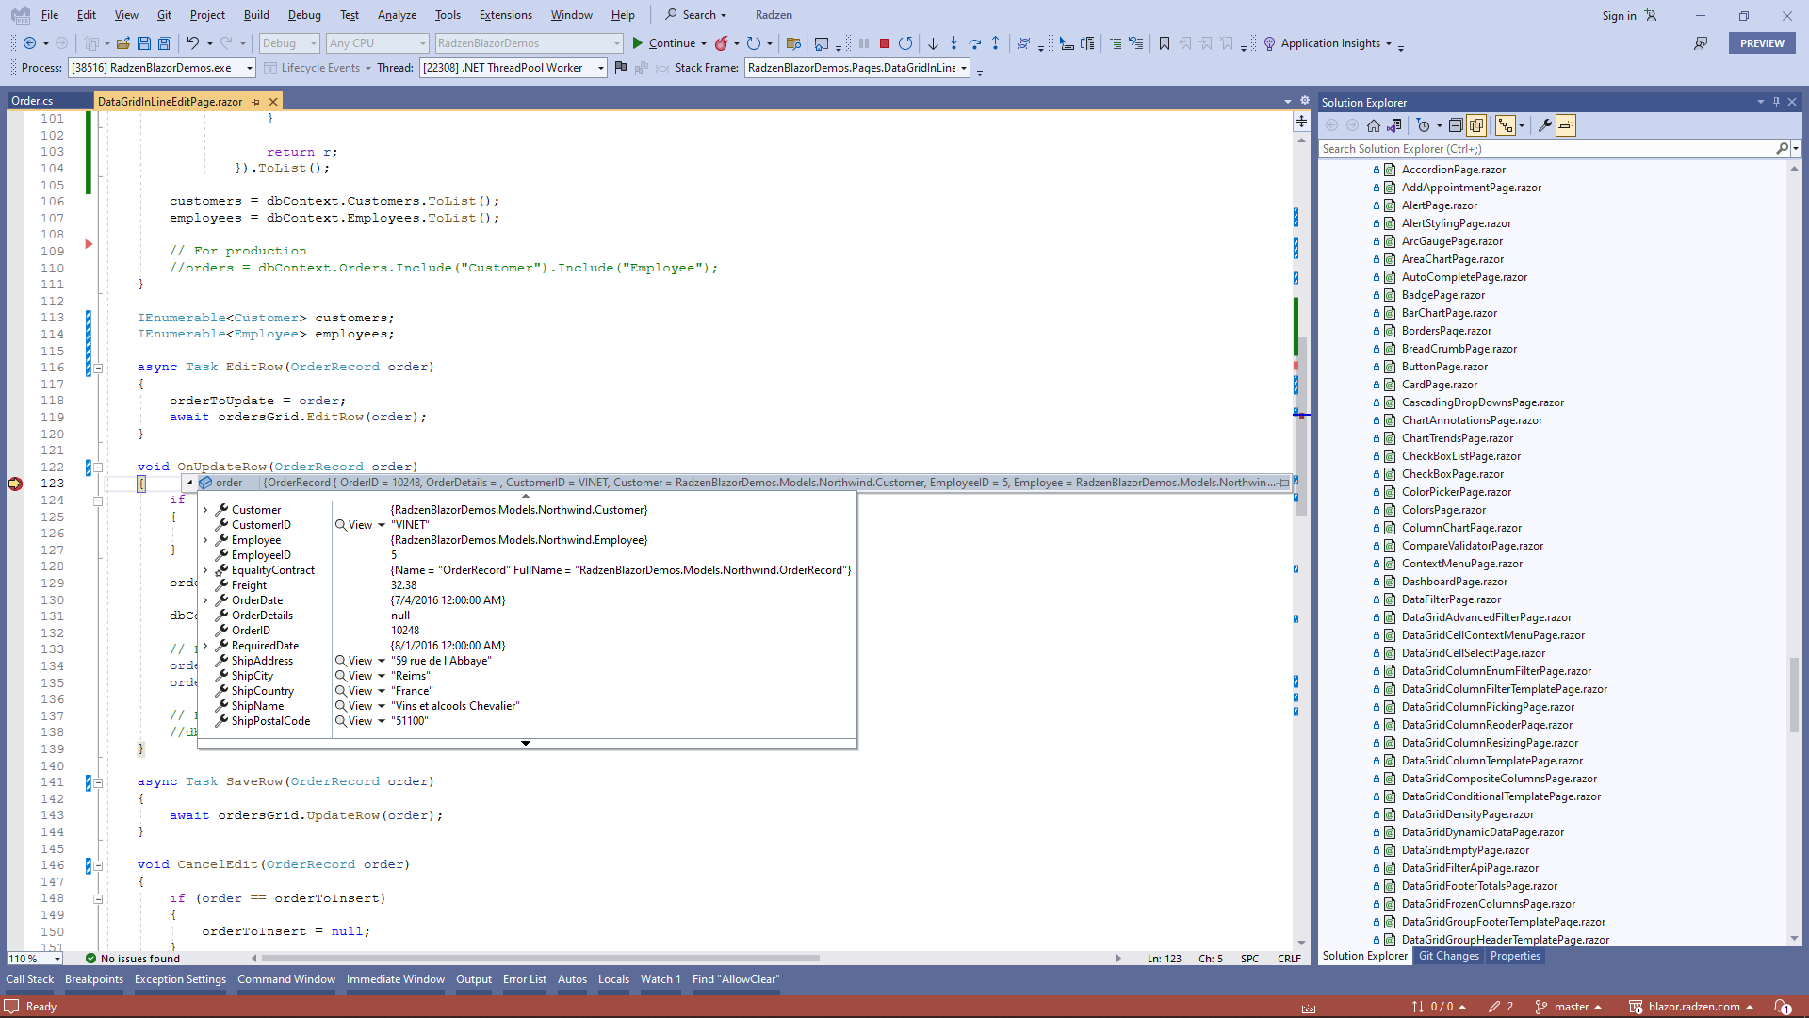Open the Thread dropdown showing .NET ThreadPool Worker
Viewport: 1809px width, 1018px height.
(599, 68)
